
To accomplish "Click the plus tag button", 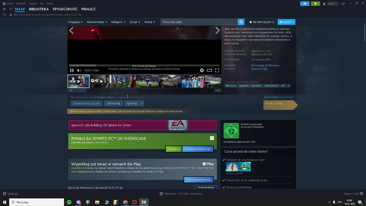I will (289, 86).
